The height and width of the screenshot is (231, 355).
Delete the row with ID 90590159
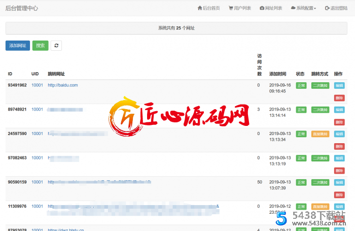[x=339, y=195]
